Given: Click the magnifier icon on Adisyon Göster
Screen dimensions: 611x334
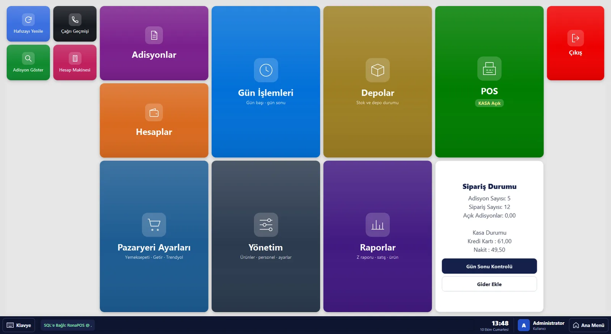Looking at the screenshot, I should click(x=28, y=58).
